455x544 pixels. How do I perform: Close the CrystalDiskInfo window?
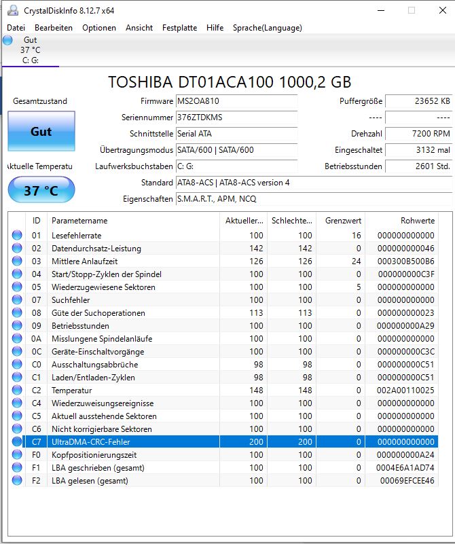coord(443,10)
